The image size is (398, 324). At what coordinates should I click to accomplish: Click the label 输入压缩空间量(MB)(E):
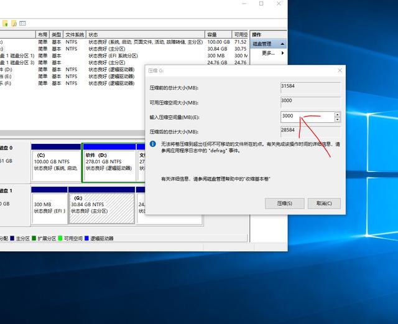tap(174, 117)
